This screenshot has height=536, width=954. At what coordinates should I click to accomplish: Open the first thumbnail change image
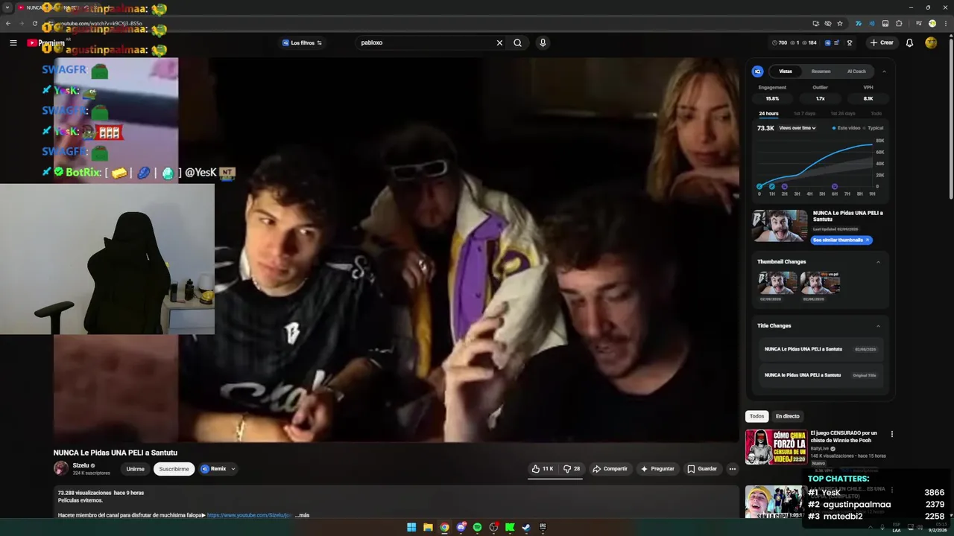tap(777, 283)
